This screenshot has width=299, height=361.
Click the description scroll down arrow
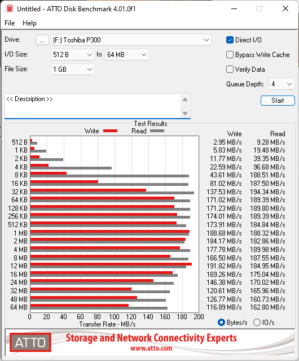(185, 114)
